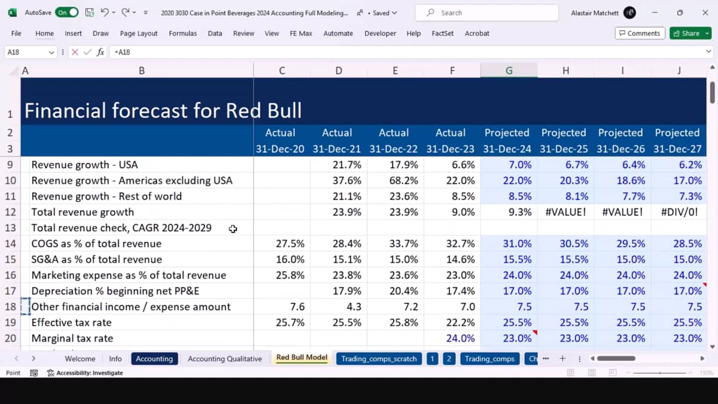Click the sensitivity label icon by Saved
The width and height of the screenshot is (718, 404).
click(x=359, y=13)
